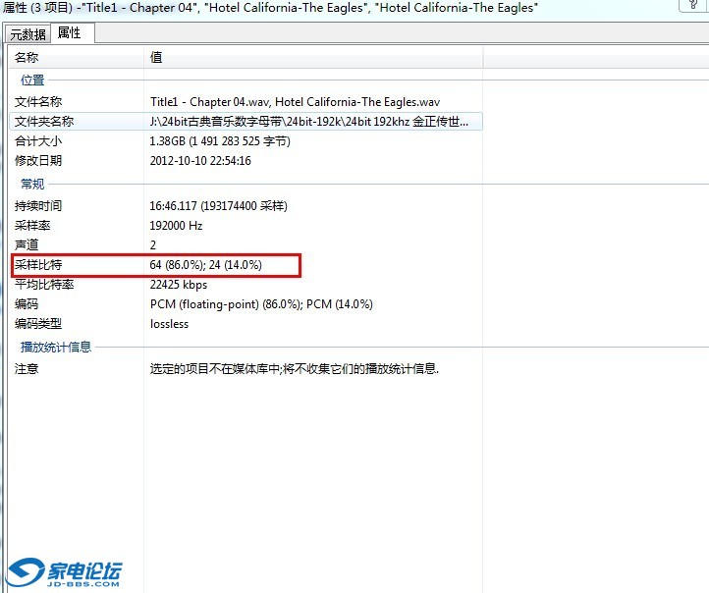Click the value 22425 kbps

point(179,285)
